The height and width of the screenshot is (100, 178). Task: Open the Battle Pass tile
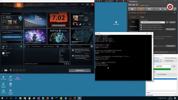(x=58, y=36)
